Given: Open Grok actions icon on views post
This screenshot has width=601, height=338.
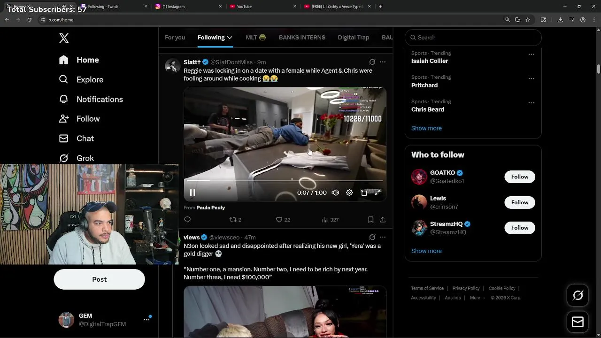Looking at the screenshot, I should pos(372,237).
